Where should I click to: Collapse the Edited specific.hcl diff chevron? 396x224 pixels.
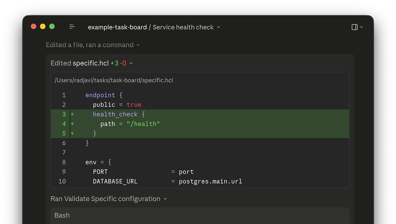click(x=131, y=63)
